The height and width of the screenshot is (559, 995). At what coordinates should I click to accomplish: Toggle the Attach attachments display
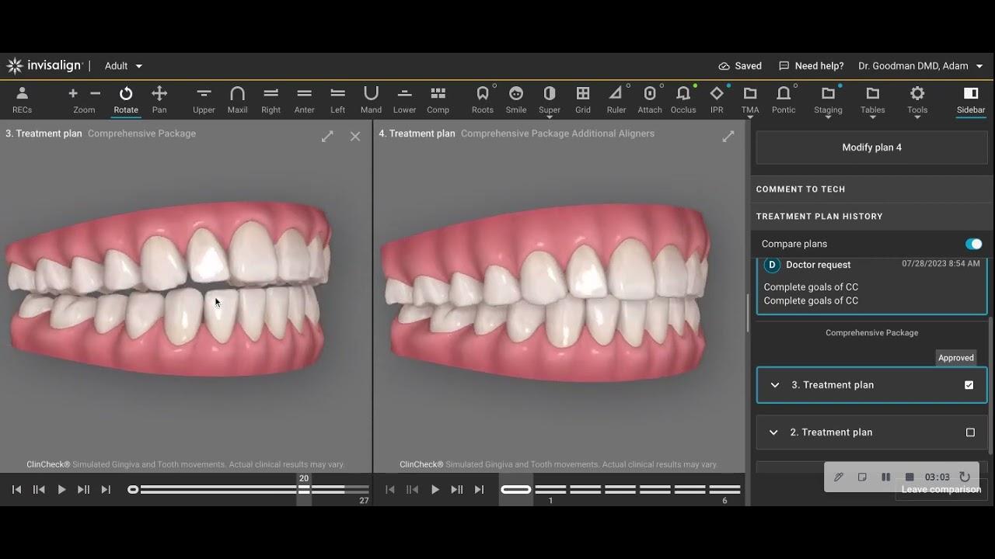[650, 99]
